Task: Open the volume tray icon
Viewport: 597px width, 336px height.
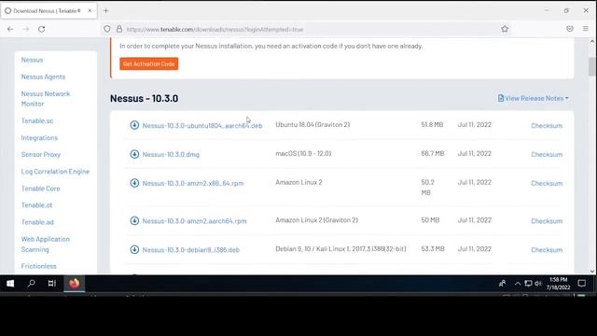Action: [538, 284]
